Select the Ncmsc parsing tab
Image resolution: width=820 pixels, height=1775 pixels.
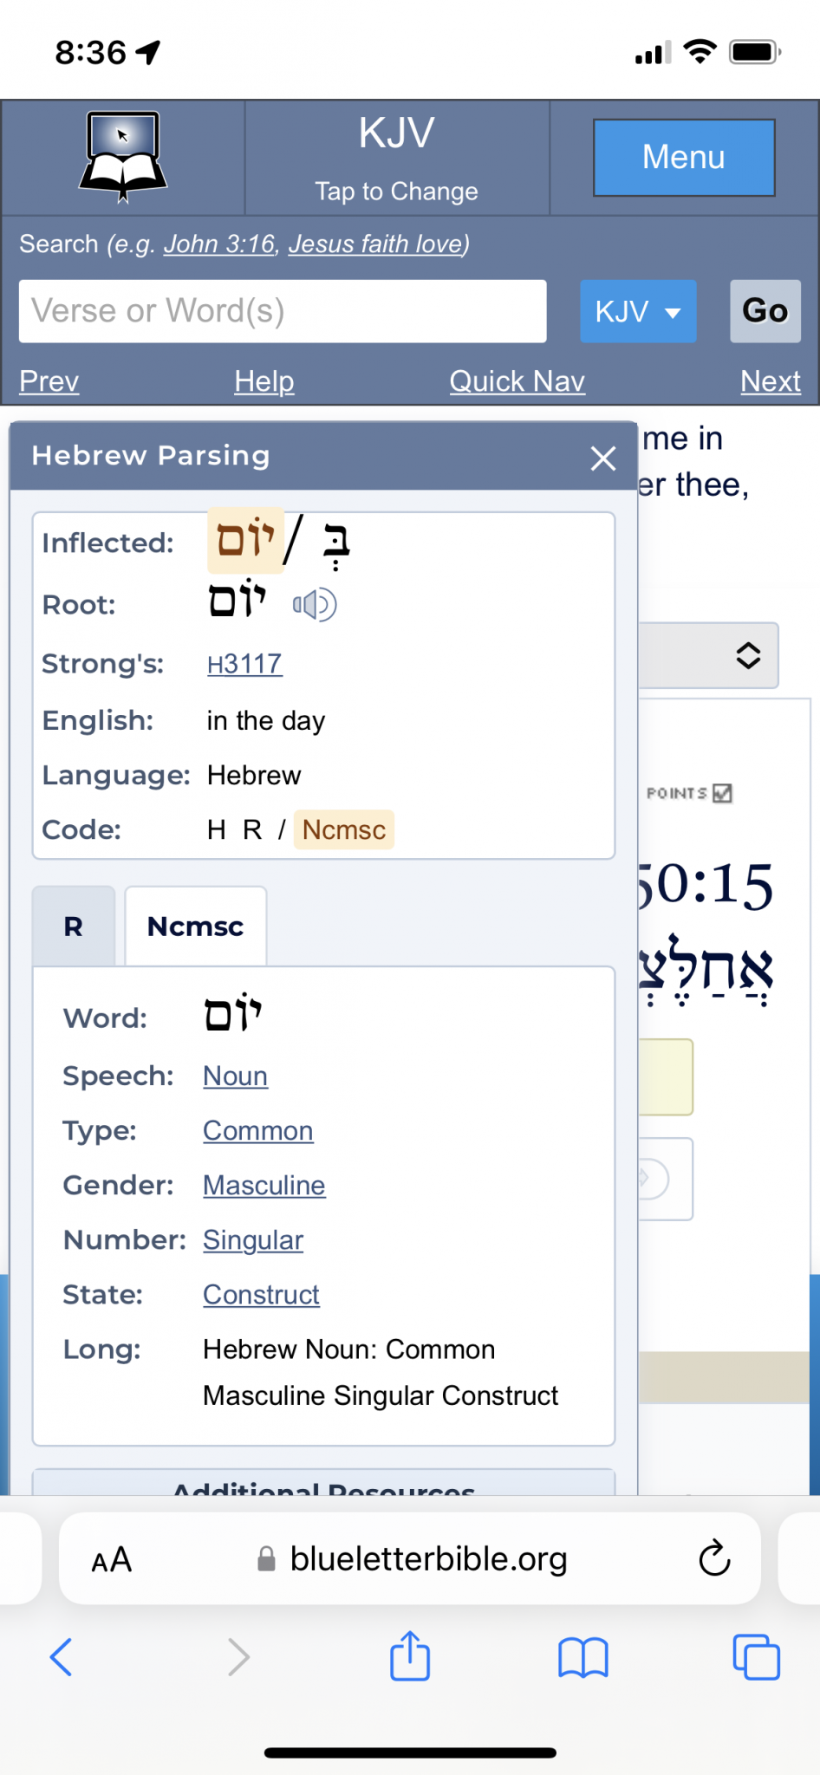point(196,927)
